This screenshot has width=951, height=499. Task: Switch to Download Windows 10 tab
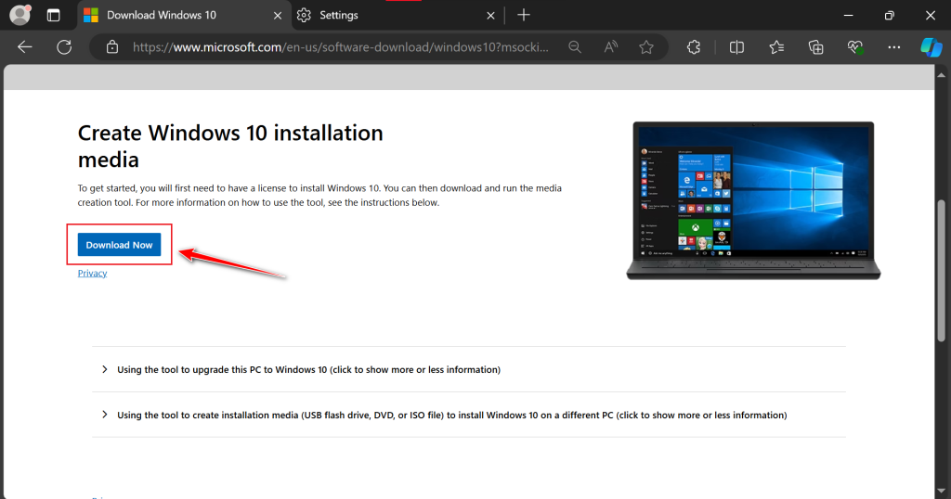pos(183,15)
